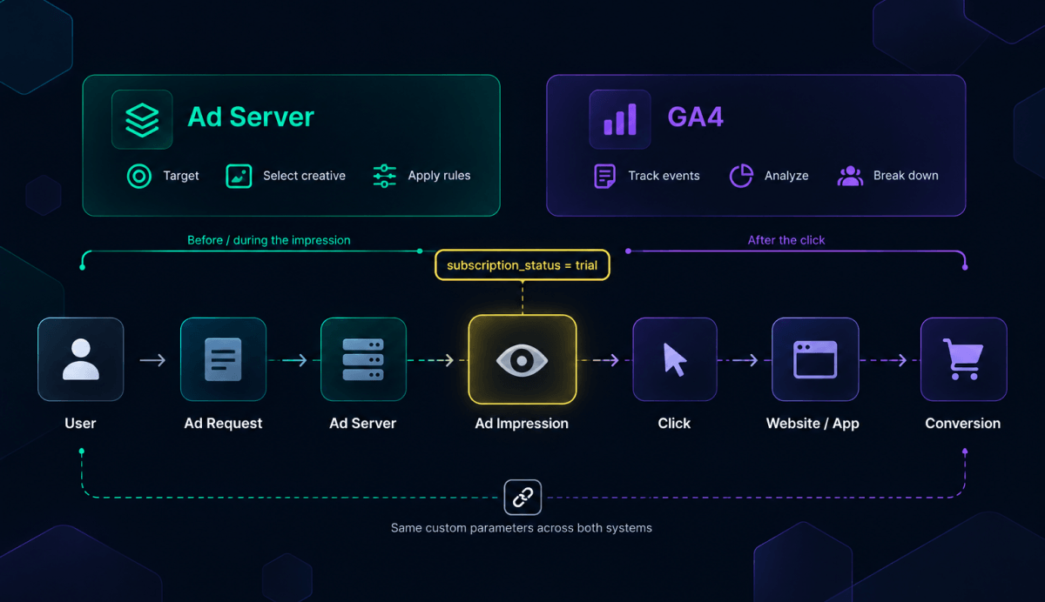Click the User label under tile
The width and height of the screenshot is (1045, 602).
pyautogui.click(x=80, y=424)
